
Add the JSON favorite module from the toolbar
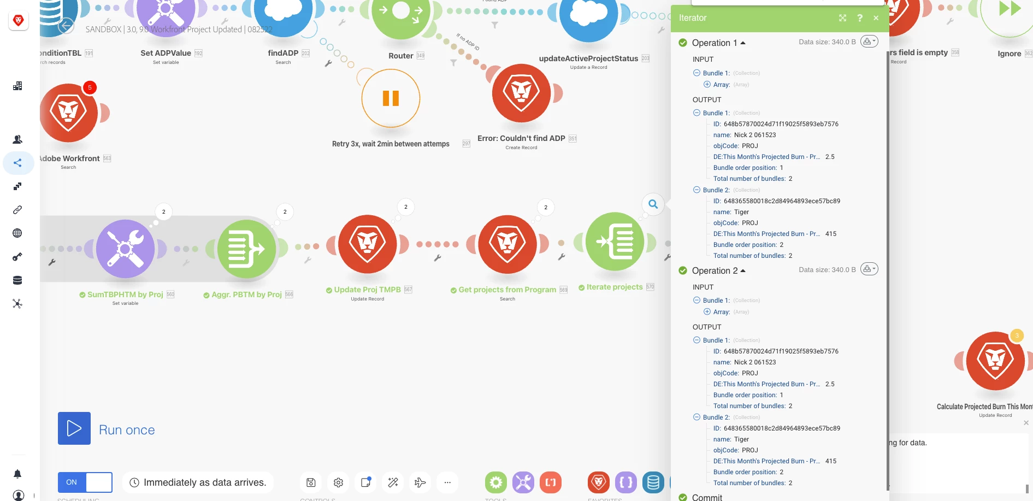click(x=626, y=482)
